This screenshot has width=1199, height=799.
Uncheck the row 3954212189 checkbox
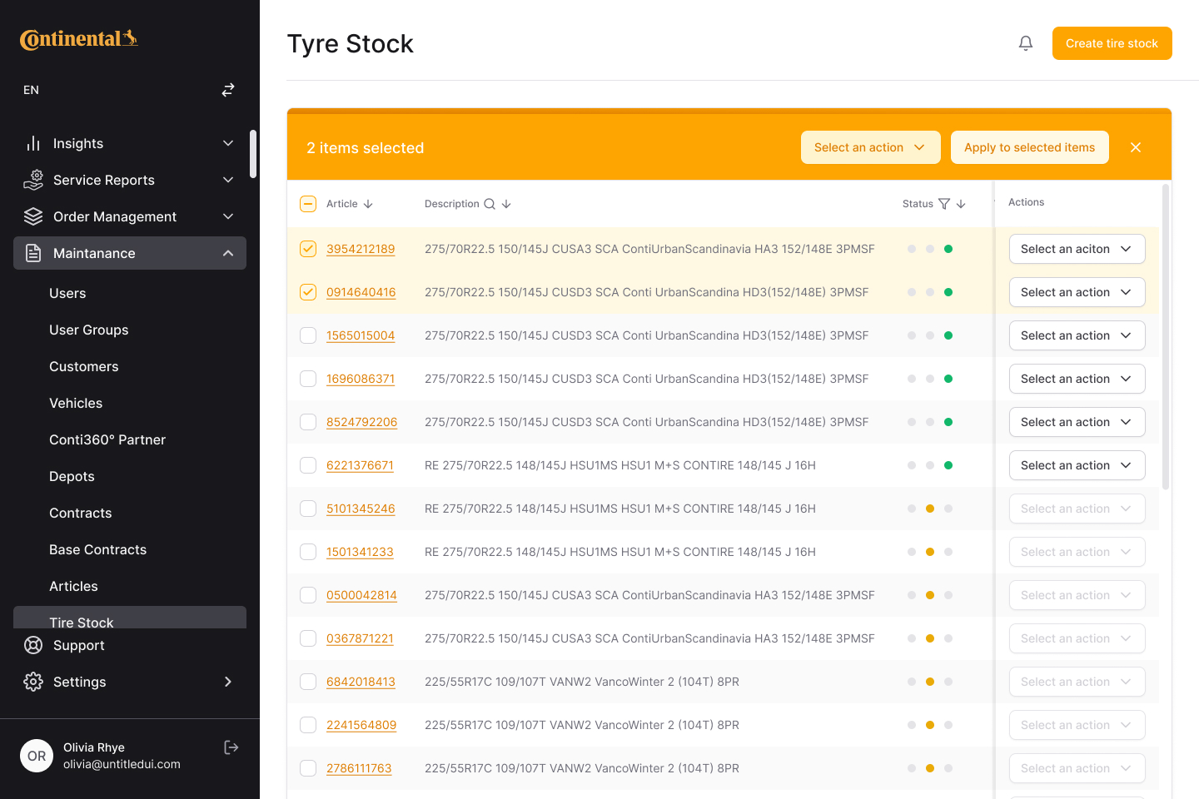[308, 249]
